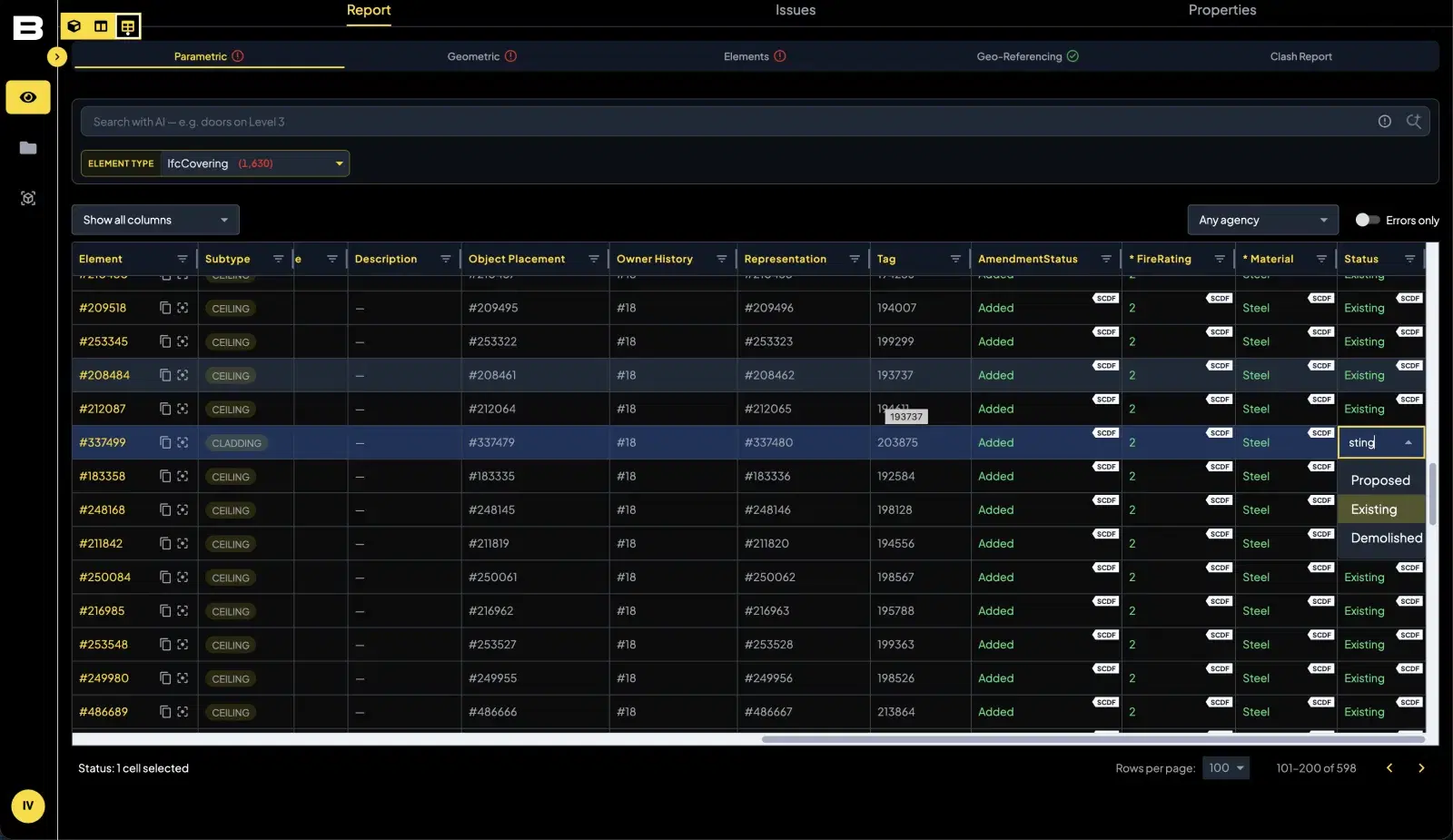Open the FireRating column filter icon
The width and height of the screenshot is (1453, 840).
(1220, 259)
